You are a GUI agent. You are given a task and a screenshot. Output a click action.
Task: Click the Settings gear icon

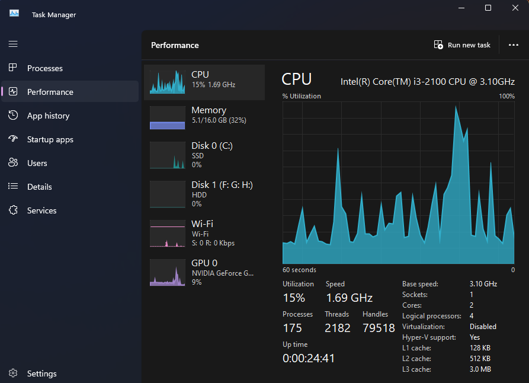tap(13, 373)
